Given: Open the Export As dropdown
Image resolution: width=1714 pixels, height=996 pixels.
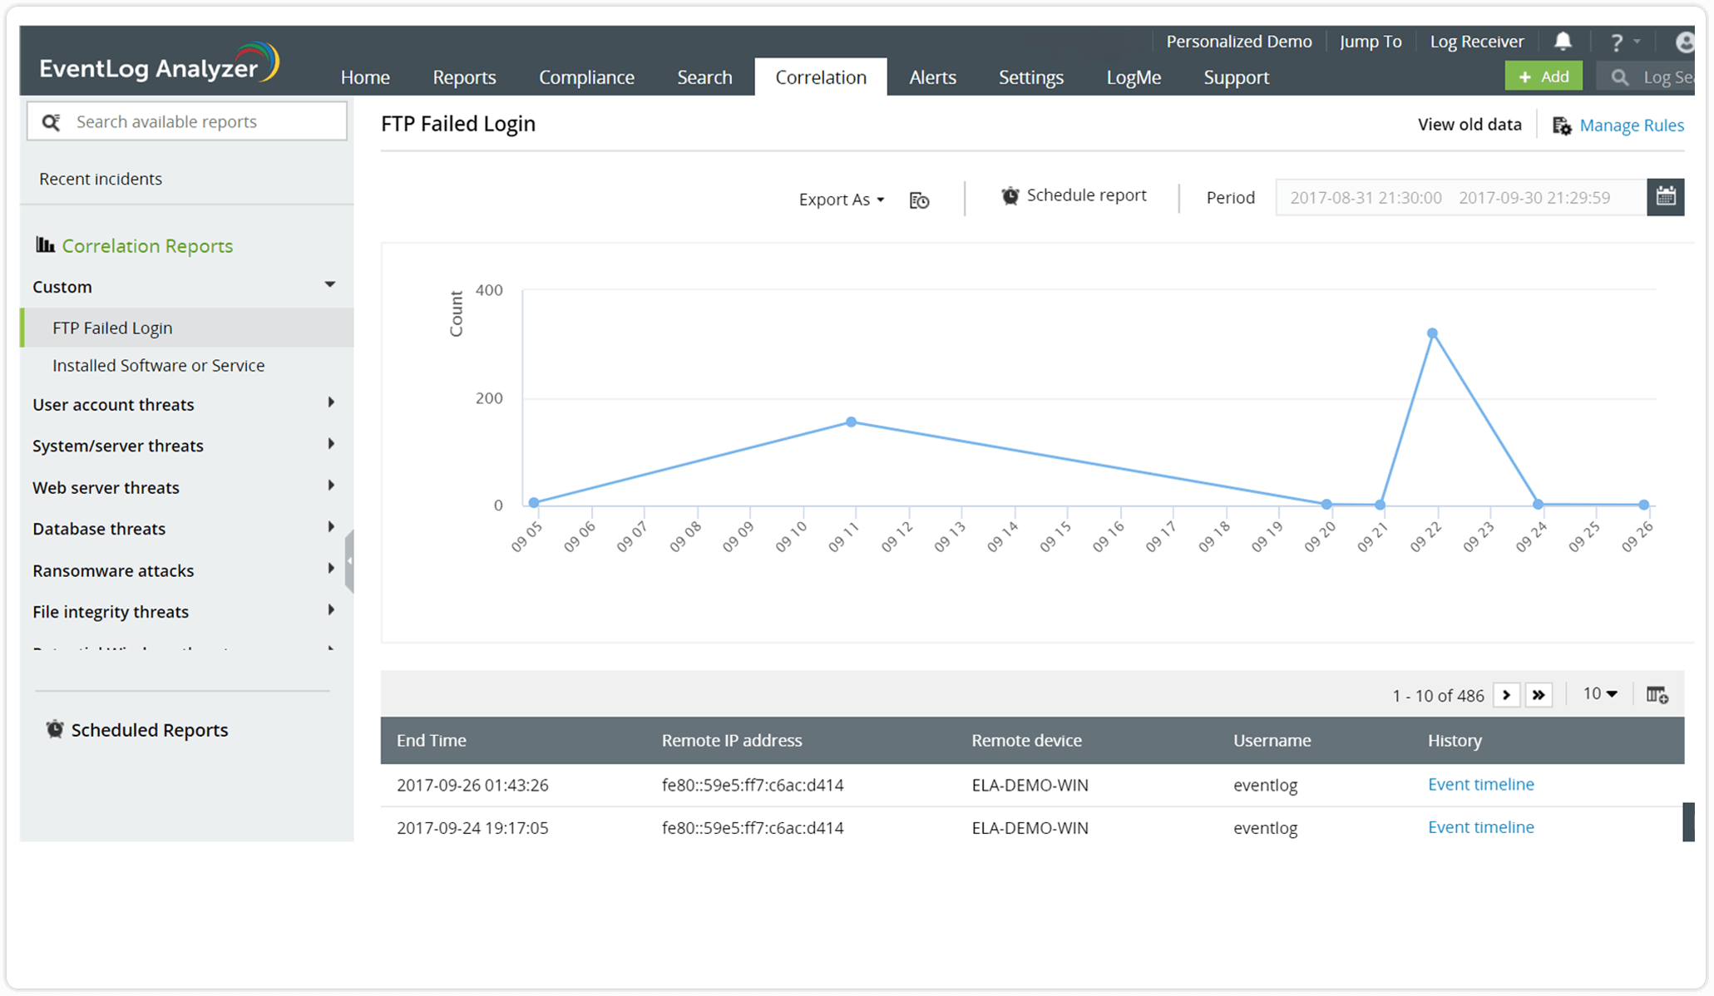Looking at the screenshot, I should click(x=841, y=200).
